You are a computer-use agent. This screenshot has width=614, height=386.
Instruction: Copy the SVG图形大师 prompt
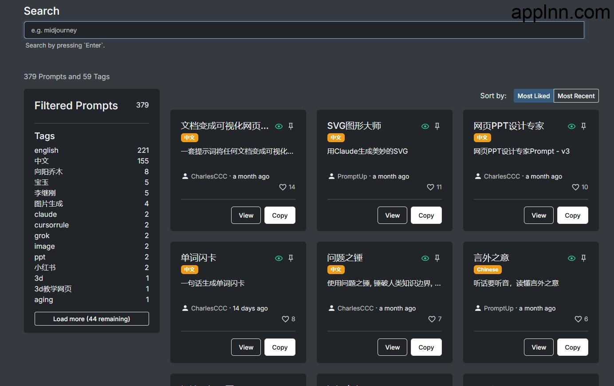coord(426,215)
